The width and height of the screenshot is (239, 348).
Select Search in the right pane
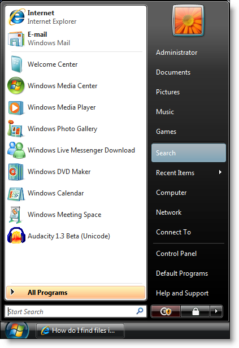point(189,153)
